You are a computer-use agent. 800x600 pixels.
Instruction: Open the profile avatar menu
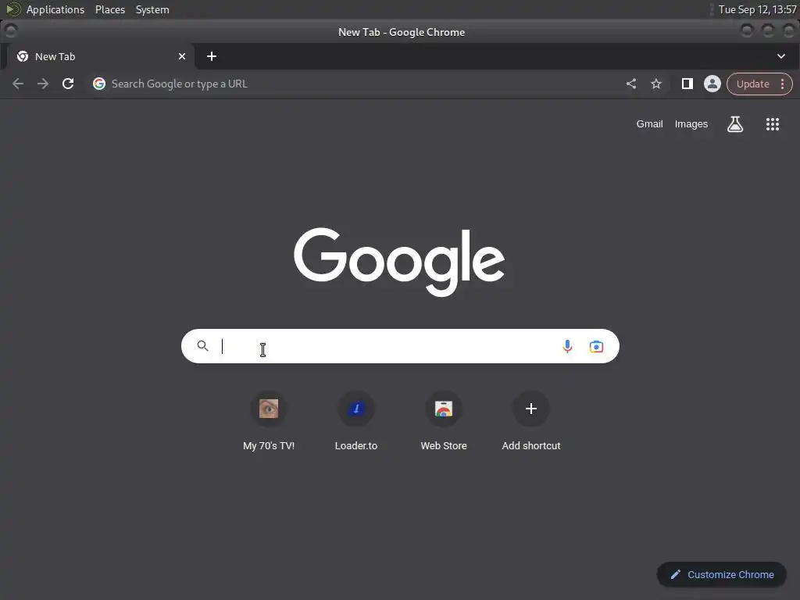click(x=712, y=84)
